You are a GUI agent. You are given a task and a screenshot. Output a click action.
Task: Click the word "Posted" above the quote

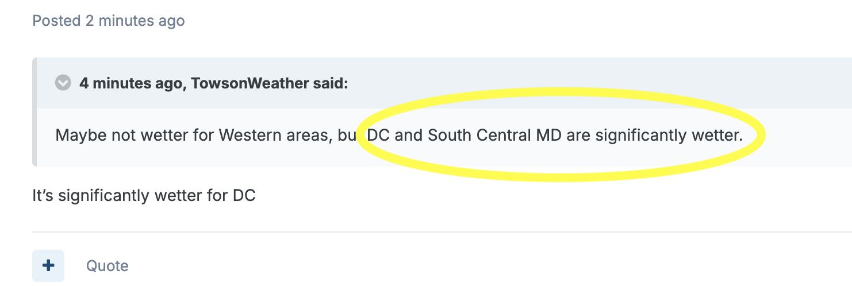tap(56, 21)
